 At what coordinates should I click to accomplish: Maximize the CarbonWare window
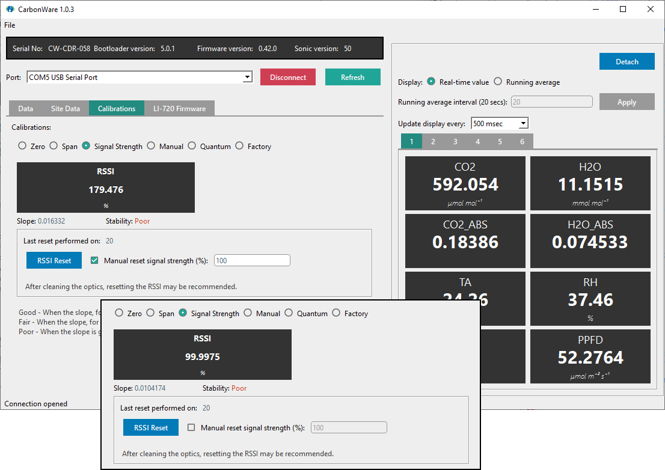click(x=622, y=10)
